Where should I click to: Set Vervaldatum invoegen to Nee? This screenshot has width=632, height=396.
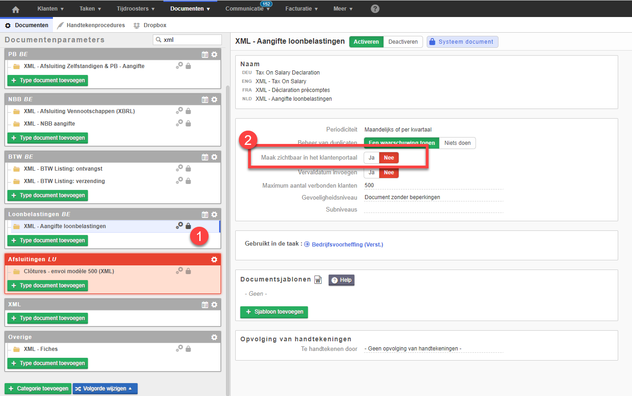click(389, 172)
